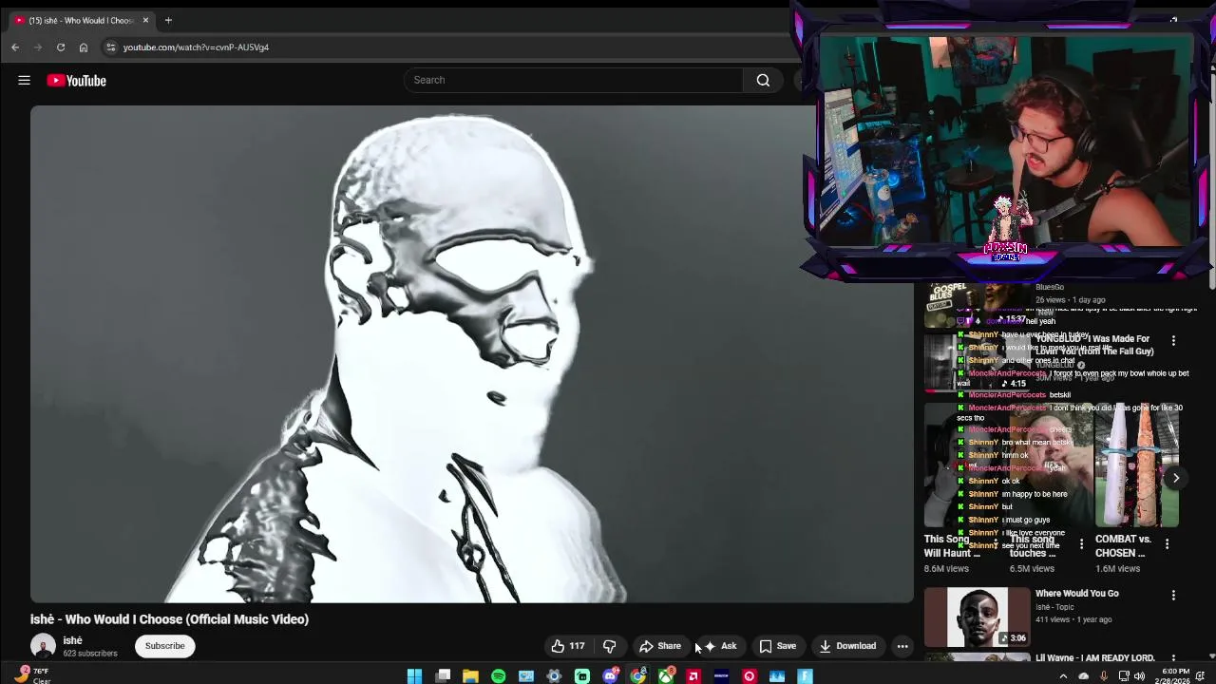Open the ishé channel avatar
1216x684 pixels.
pyautogui.click(x=43, y=646)
